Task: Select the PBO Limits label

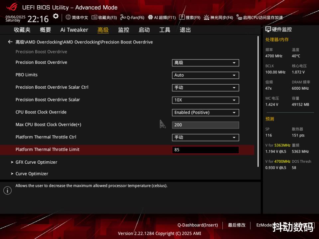Action: (x=27, y=75)
